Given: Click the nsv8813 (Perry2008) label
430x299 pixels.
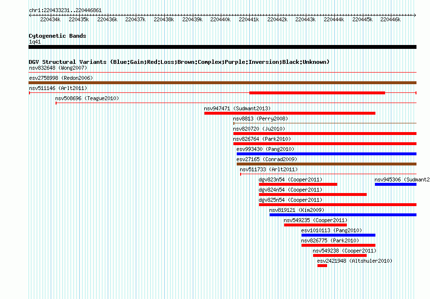Looking at the screenshot, I should pos(260,119).
